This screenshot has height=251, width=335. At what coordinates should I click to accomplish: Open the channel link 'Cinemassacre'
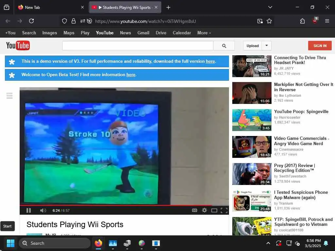click(291, 149)
